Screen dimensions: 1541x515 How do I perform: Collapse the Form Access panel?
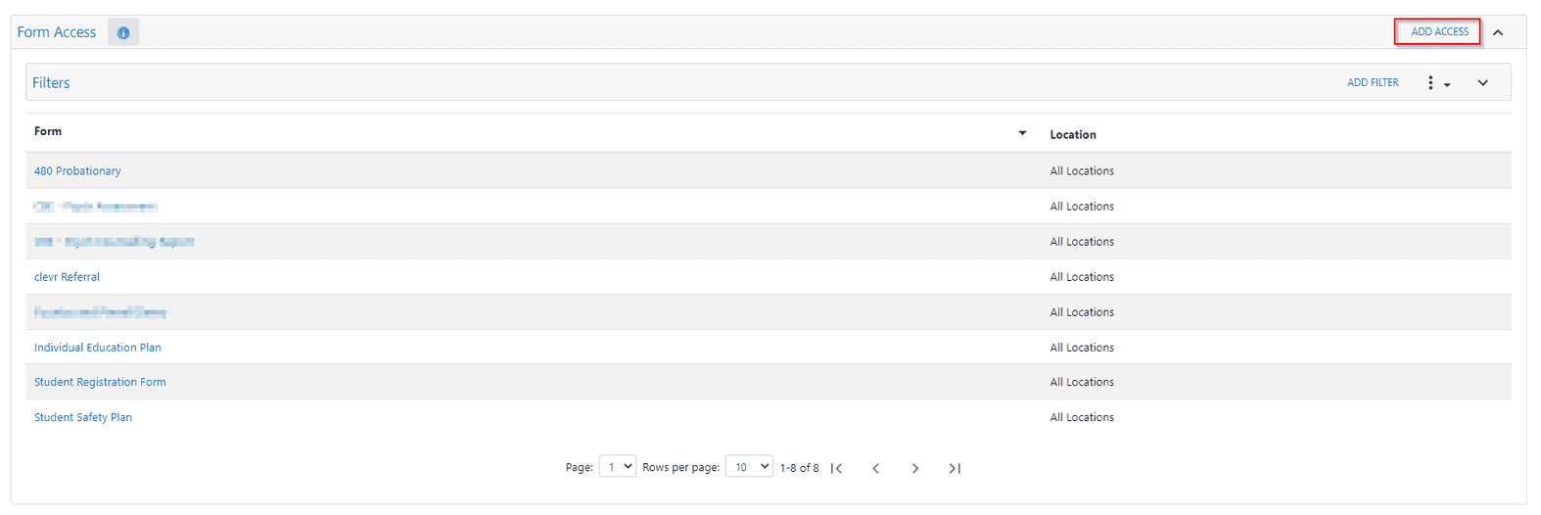1498,32
